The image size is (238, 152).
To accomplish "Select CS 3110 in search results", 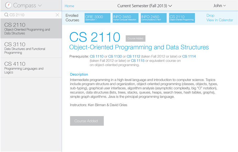I will coord(31,48).
